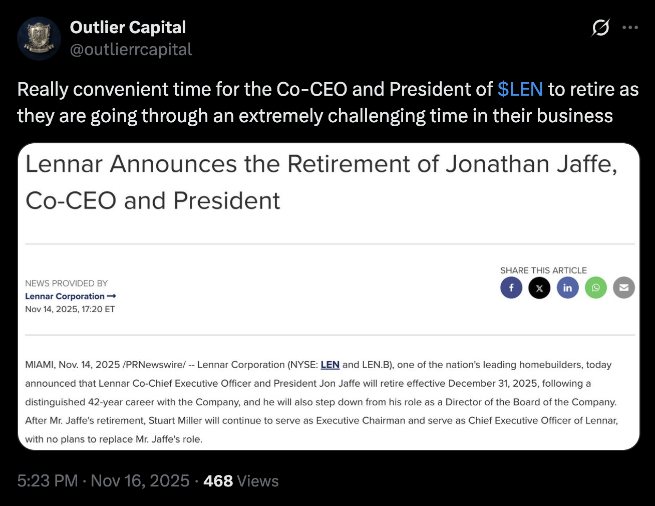Click the Nov 14, 2025, 17:20 ET dateline
Screen dimensions: 655x506
[x=70, y=309]
